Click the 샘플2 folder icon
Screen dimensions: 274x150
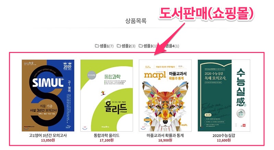[x=119, y=46]
